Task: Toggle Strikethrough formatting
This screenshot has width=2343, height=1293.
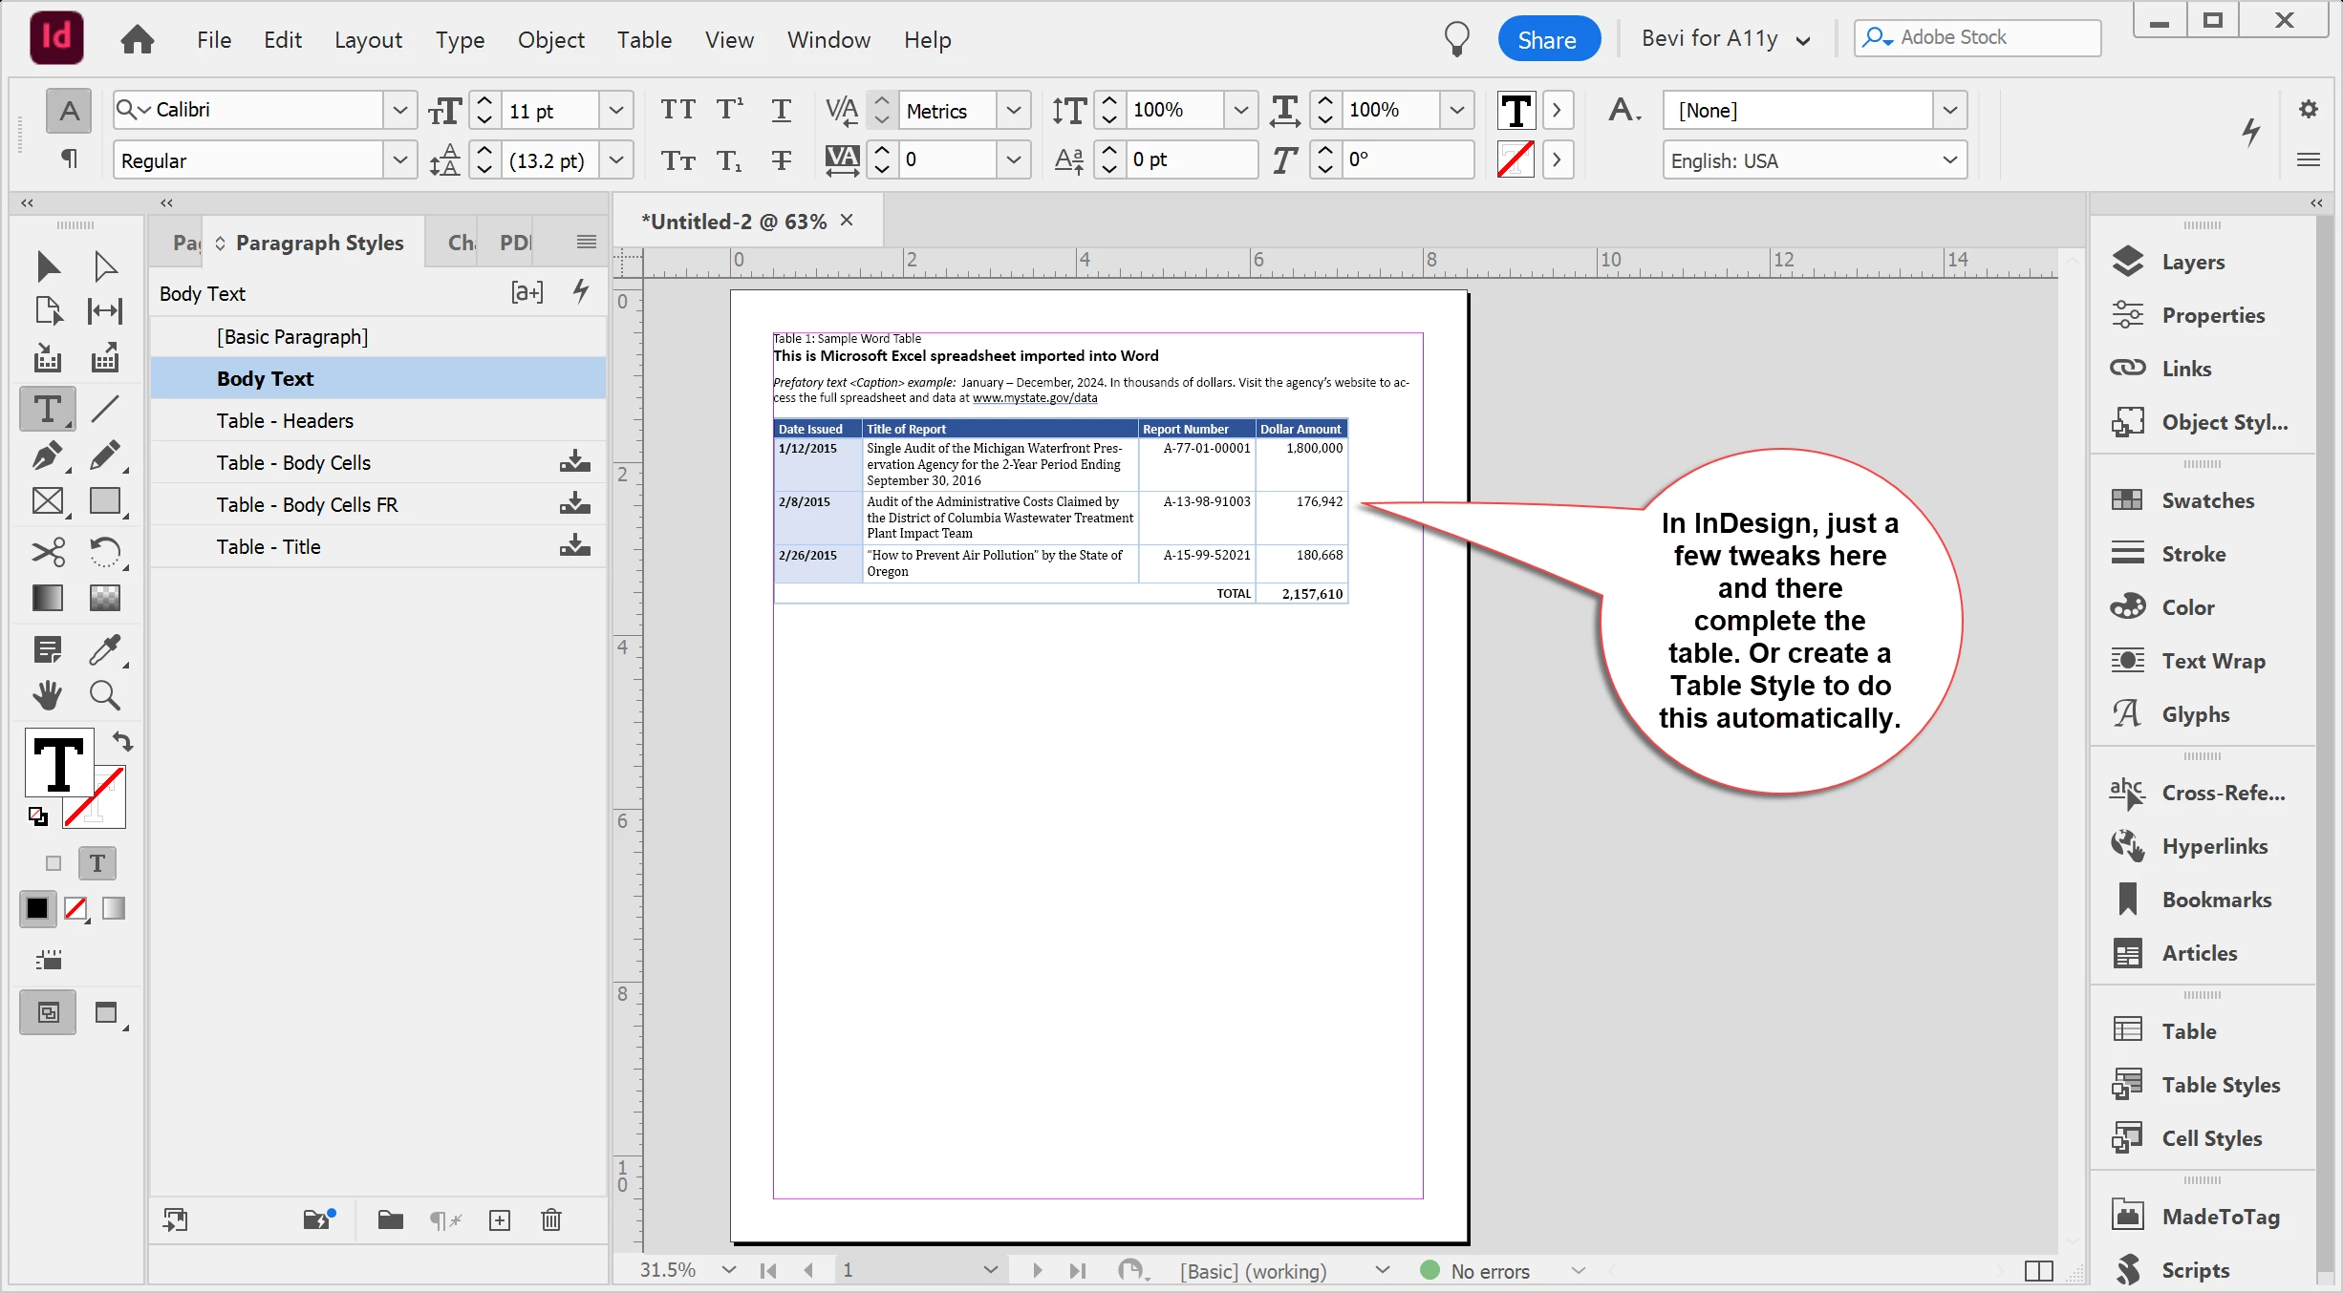Action: (x=781, y=160)
